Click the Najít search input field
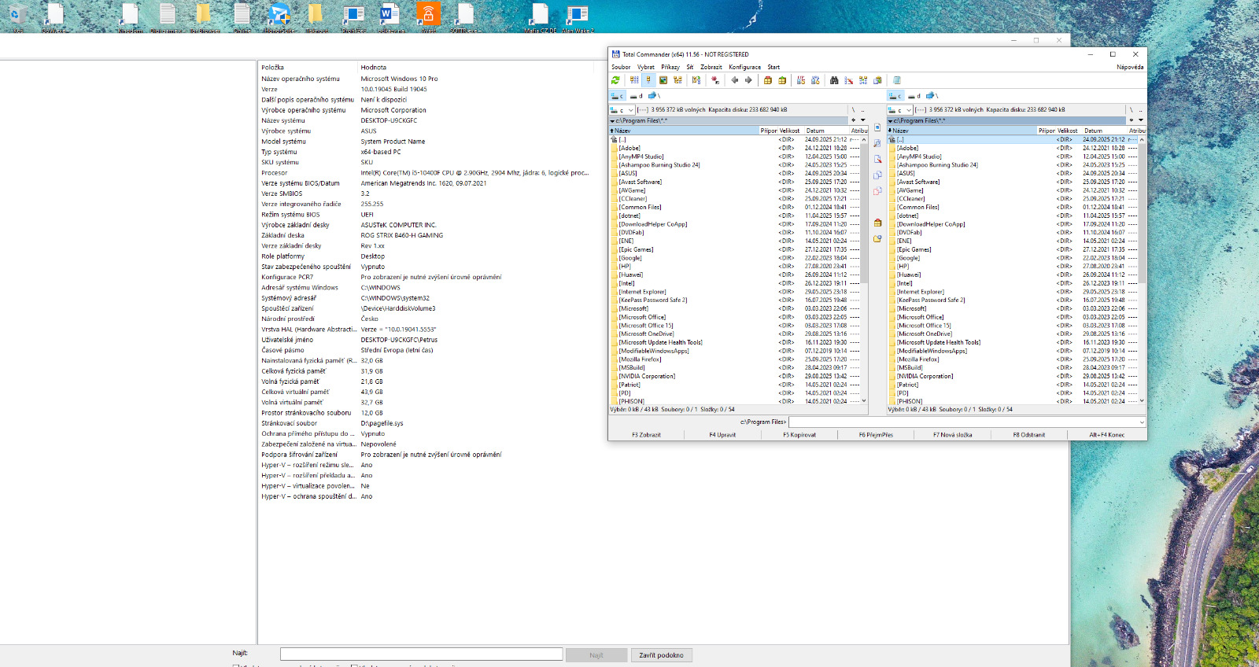Image resolution: width=1259 pixels, height=667 pixels. tap(421, 654)
